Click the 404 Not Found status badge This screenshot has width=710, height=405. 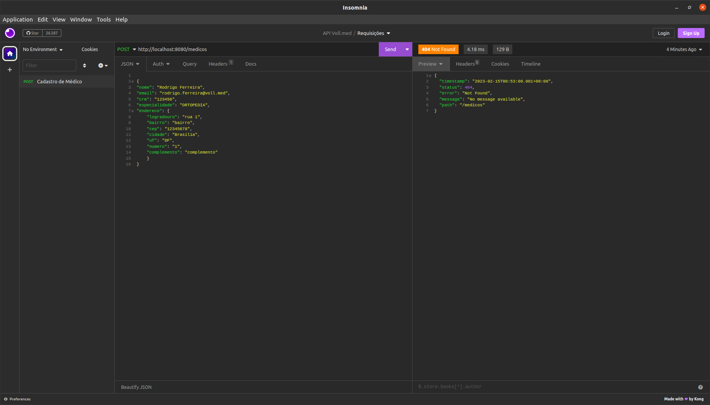[438, 50]
